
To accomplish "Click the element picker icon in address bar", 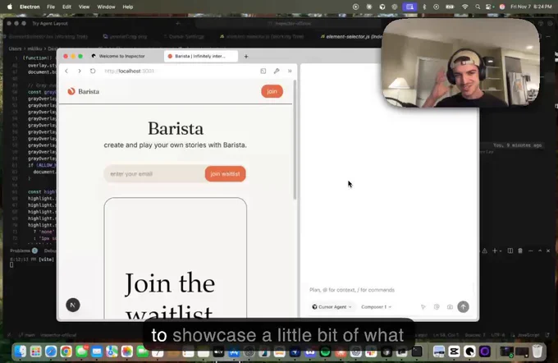I will [263, 71].
